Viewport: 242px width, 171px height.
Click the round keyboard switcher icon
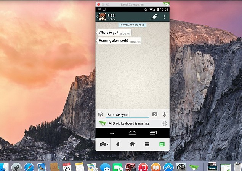point(164,123)
